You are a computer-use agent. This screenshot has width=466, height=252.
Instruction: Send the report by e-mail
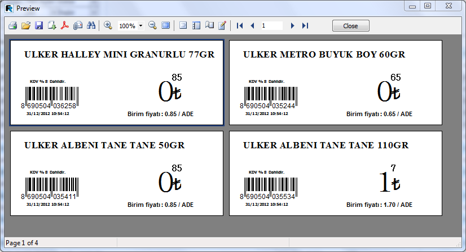tap(78, 25)
